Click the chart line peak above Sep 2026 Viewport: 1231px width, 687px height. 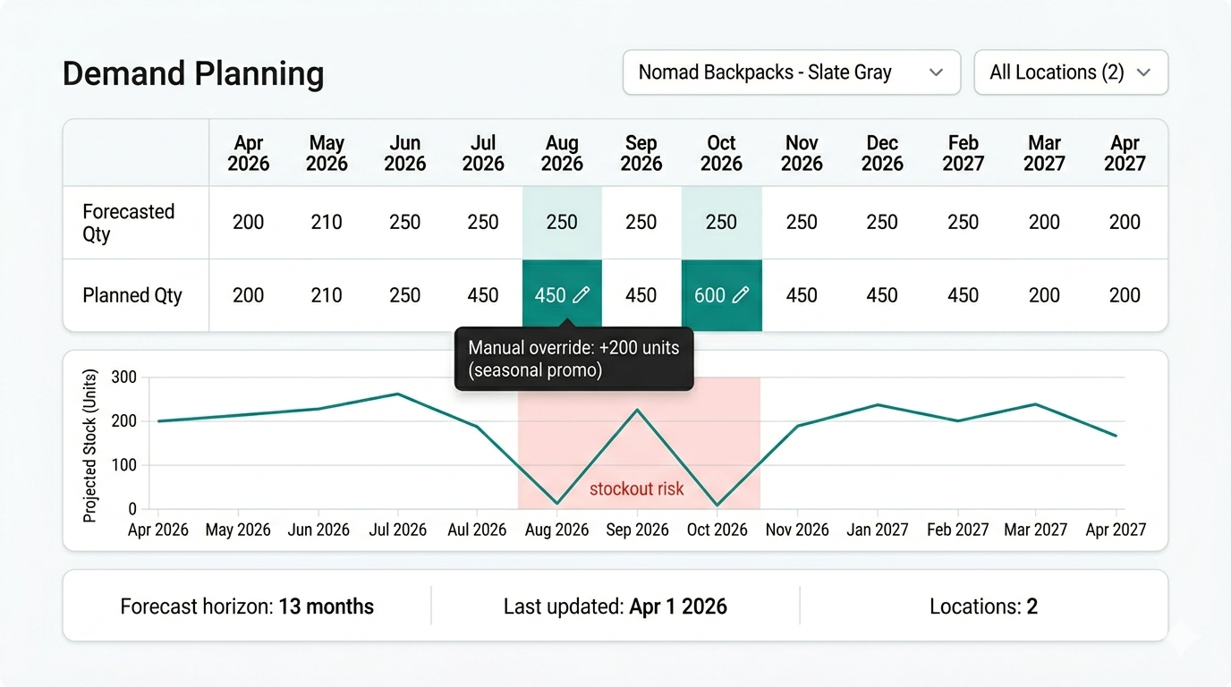pyautogui.click(x=637, y=411)
